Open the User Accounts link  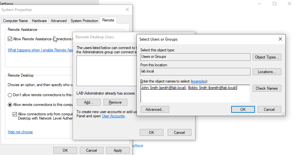click(113, 116)
